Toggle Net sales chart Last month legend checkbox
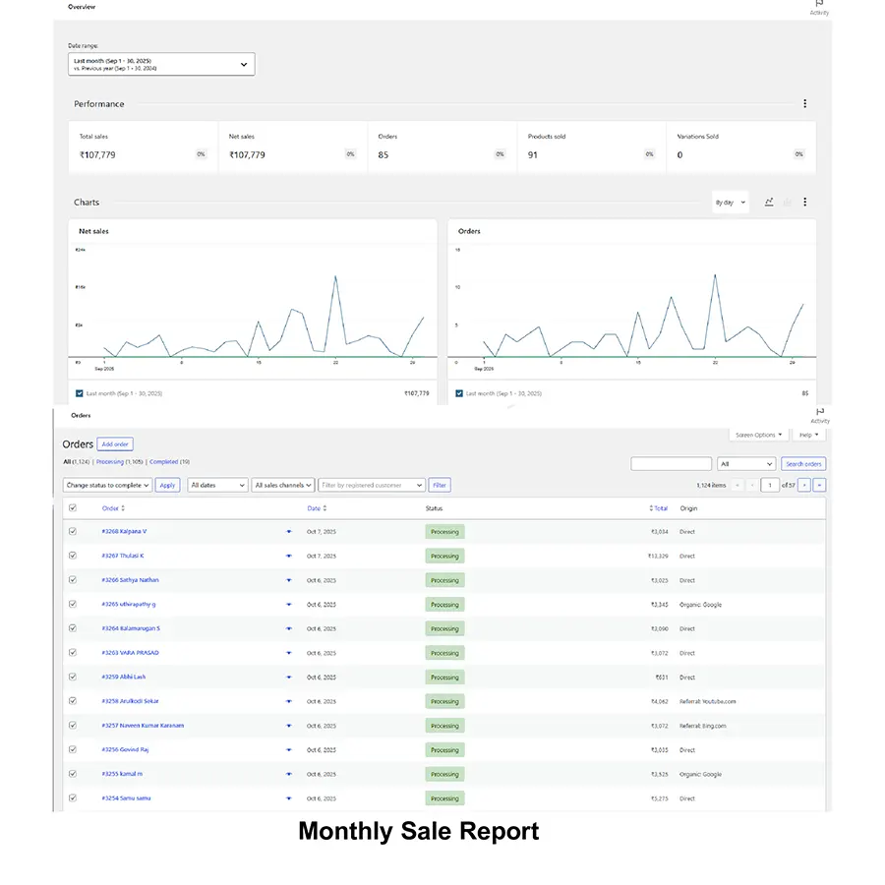The height and width of the screenshot is (885, 885). tap(80, 393)
